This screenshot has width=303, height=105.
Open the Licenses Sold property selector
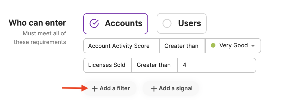107,65
